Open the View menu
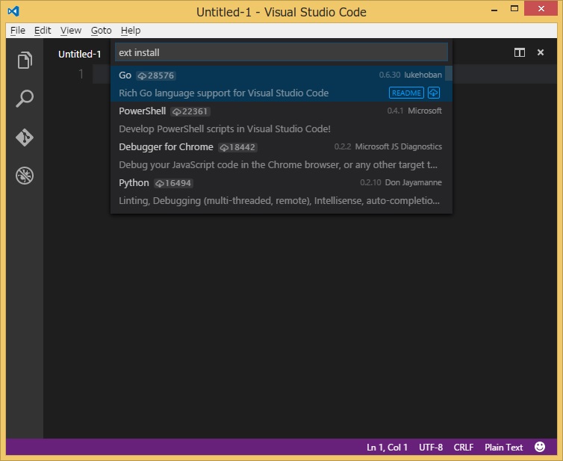The width and height of the screenshot is (563, 461). point(71,31)
